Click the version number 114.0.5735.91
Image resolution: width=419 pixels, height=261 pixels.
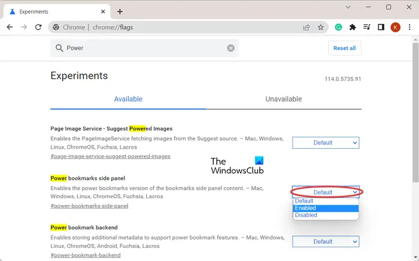pyautogui.click(x=343, y=79)
